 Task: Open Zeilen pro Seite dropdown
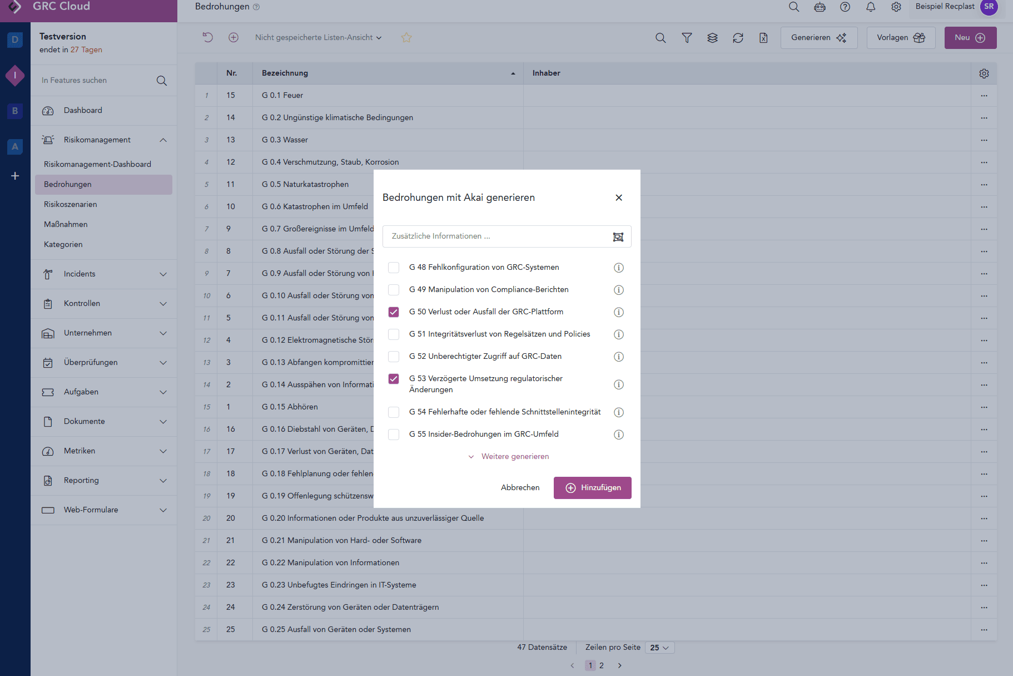coord(659,648)
